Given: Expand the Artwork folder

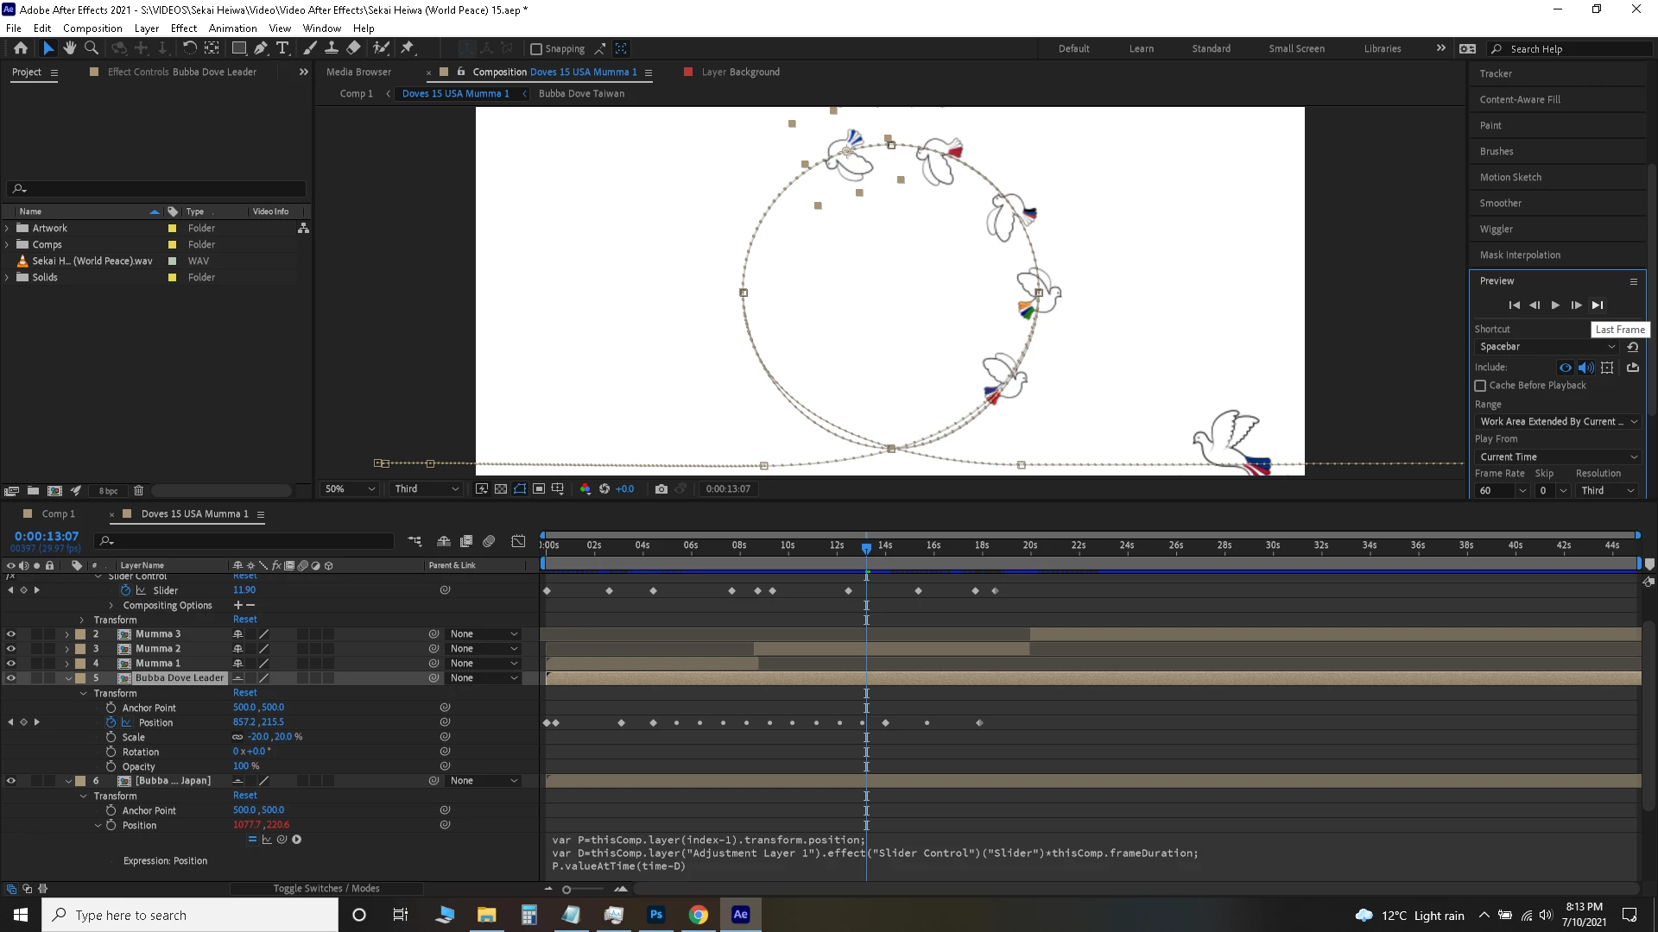Looking at the screenshot, I should [8, 229].
